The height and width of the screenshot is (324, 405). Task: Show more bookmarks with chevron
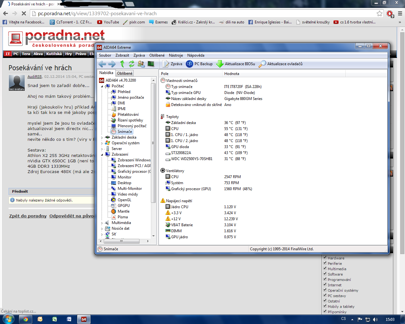(400, 22)
